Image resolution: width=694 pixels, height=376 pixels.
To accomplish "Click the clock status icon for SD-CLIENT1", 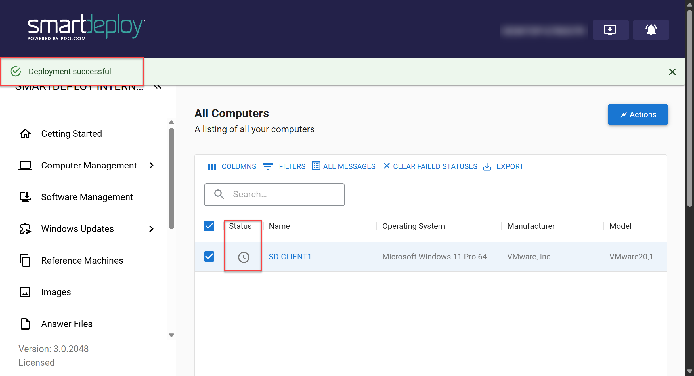I will click(x=244, y=257).
